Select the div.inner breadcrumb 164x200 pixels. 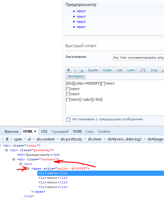[95, 139]
